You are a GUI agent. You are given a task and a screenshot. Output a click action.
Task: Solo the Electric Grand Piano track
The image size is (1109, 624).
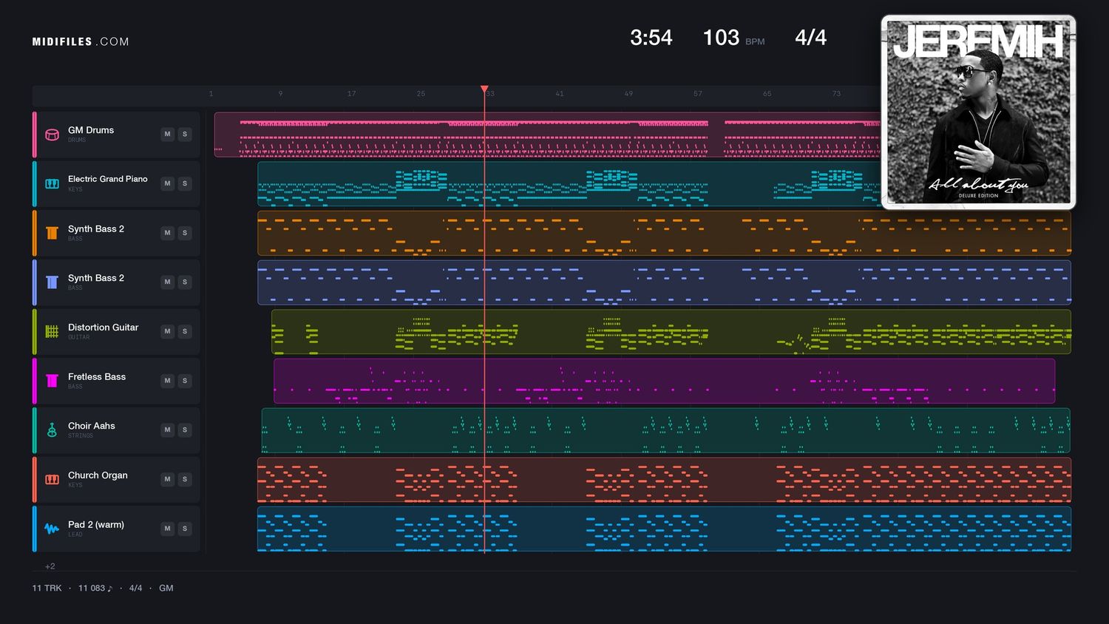[185, 183]
